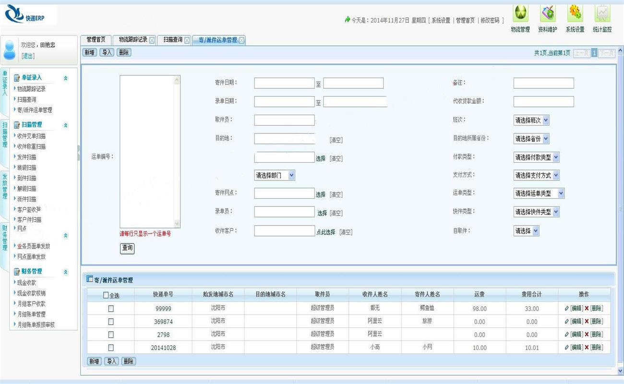
Task: Click the bottom 删除 button under the table
Action: pyautogui.click(x=129, y=361)
